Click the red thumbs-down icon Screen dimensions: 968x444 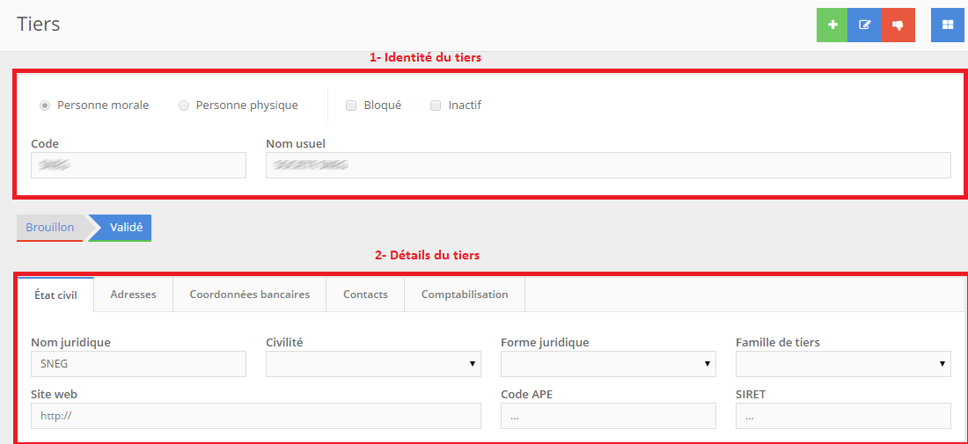(898, 25)
